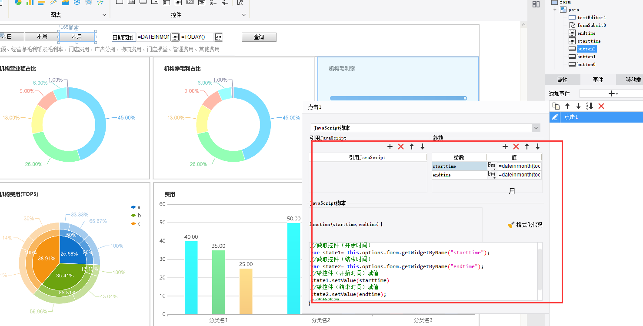Add a referenced JavaScript entry with plus
The width and height of the screenshot is (643, 326).
[x=390, y=147]
